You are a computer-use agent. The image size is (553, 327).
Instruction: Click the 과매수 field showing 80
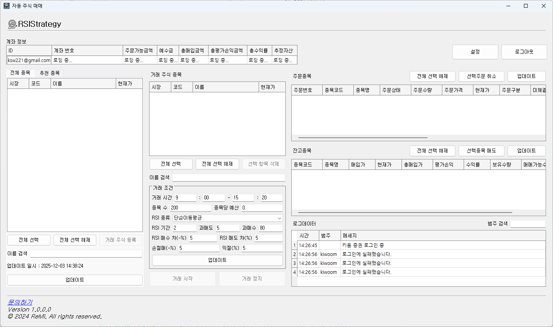coord(271,228)
